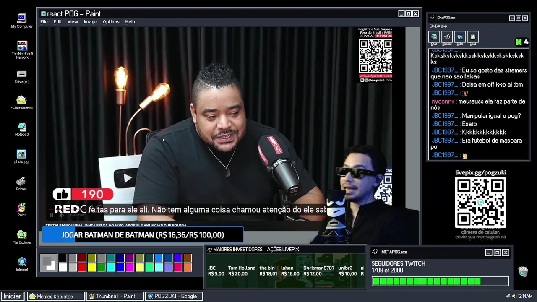Screen dimensions: 537x302
Task: Click nyoonnx username in chat
Action: 443,102
